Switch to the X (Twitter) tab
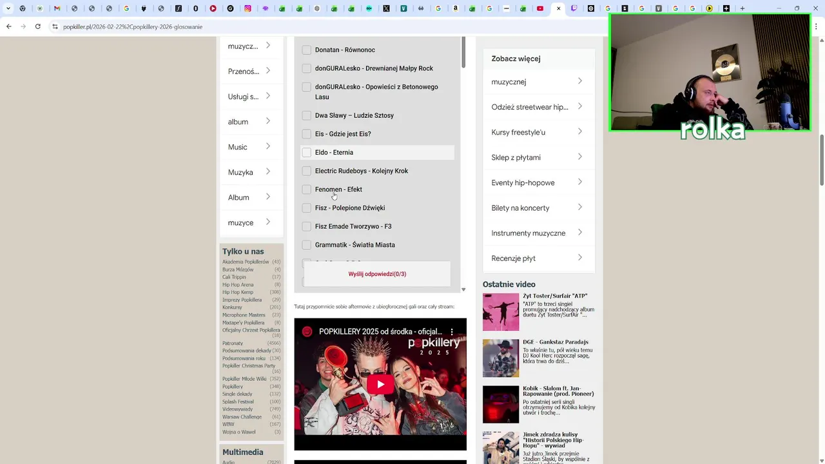 [x=386, y=8]
